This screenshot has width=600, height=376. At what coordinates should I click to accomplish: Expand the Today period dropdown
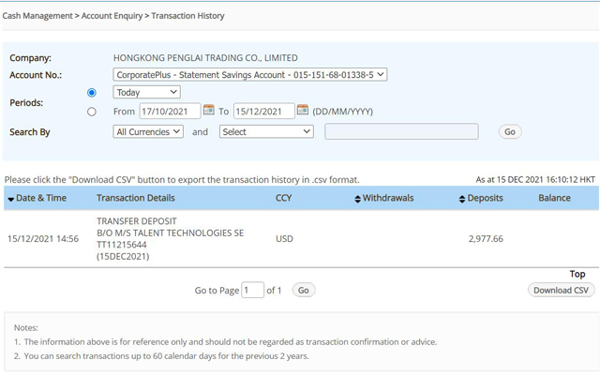pos(146,92)
